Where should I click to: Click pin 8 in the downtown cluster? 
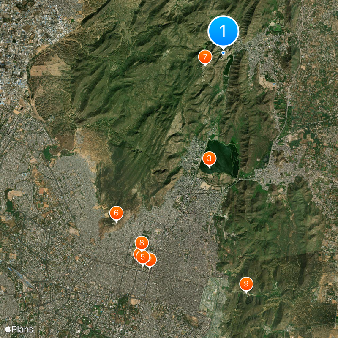click(x=141, y=243)
